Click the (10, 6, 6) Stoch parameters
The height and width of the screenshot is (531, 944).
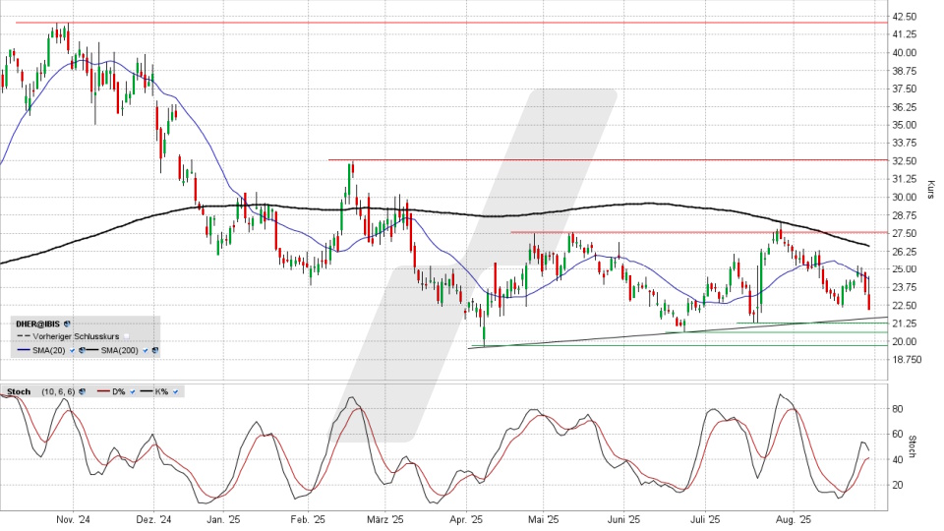pos(58,391)
